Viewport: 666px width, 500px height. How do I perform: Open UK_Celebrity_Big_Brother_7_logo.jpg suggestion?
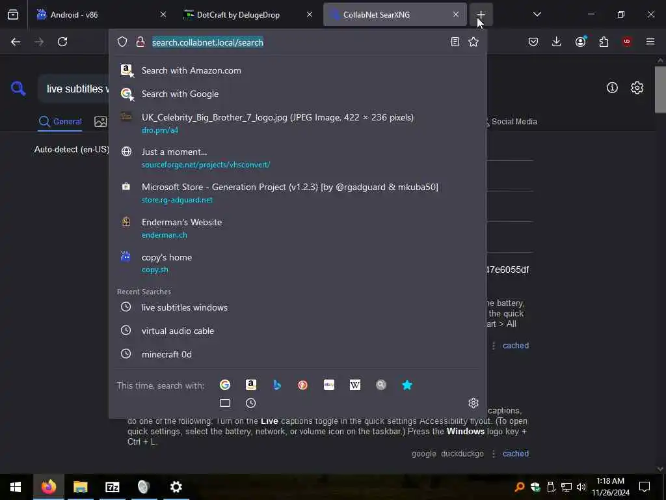tap(298, 123)
